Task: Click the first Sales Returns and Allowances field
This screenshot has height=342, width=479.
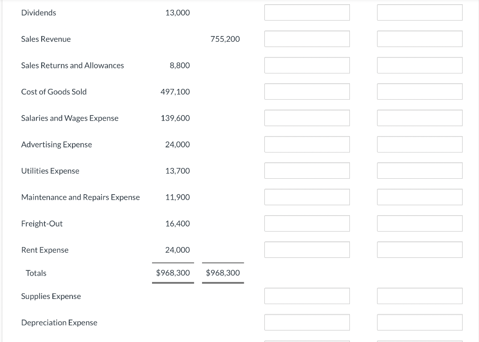Action: coord(307,65)
